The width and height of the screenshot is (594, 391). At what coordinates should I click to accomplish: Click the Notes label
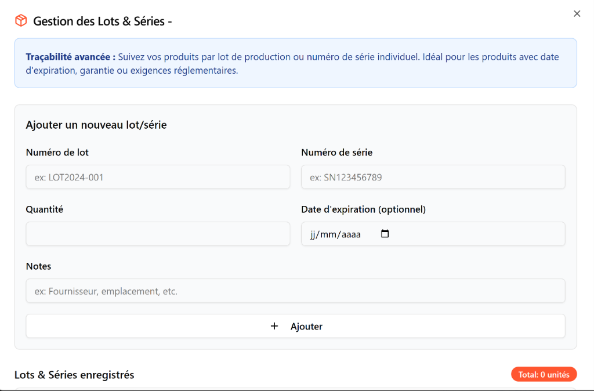38,266
